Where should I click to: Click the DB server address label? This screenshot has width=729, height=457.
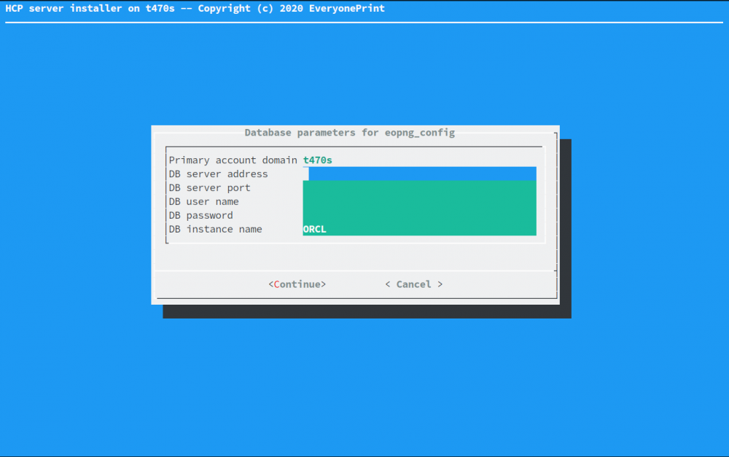218,173
